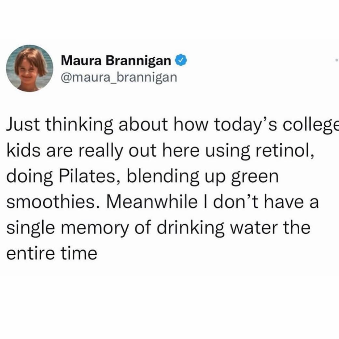Screen dimensions: 339x339
Task: Click the Maura Brannigan display name
Action: tap(116, 60)
